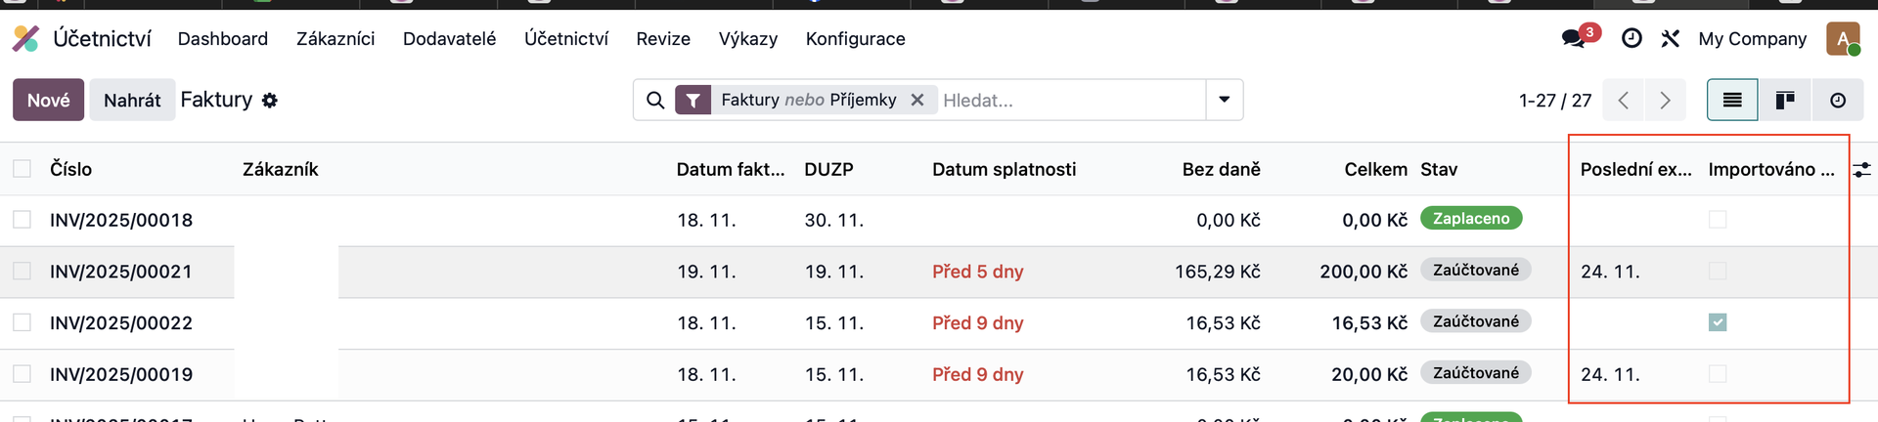This screenshot has width=1878, height=422.
Task: Open the activities clock icon
Action: [x=1632, y=39]
